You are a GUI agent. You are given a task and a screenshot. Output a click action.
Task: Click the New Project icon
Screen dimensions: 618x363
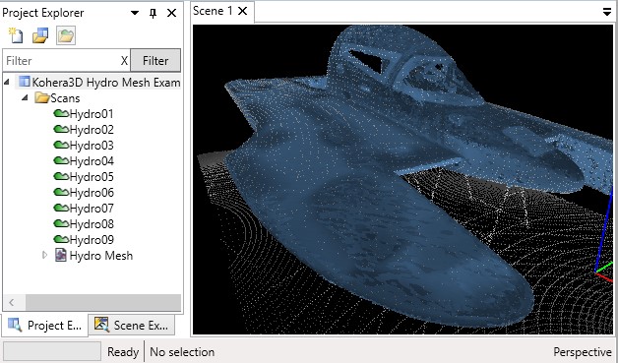[16, 35]
